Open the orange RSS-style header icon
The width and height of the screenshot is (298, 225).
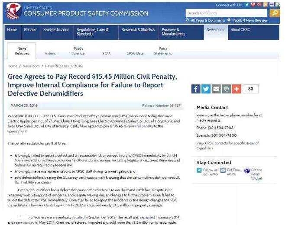(265, 5)
